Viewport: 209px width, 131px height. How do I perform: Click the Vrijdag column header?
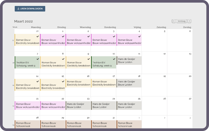point(137,27)
